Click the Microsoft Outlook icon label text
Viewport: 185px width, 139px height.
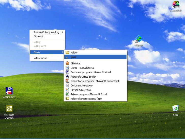point(9,116)
